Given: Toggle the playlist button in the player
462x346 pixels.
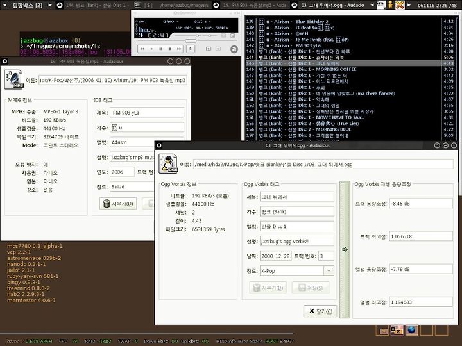Looking at the screenshot, I should click(x=232, y=36).
